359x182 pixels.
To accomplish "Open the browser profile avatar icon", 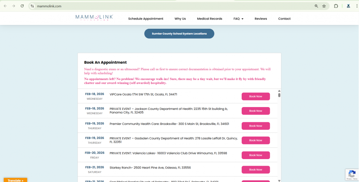I will pos(348,6).
